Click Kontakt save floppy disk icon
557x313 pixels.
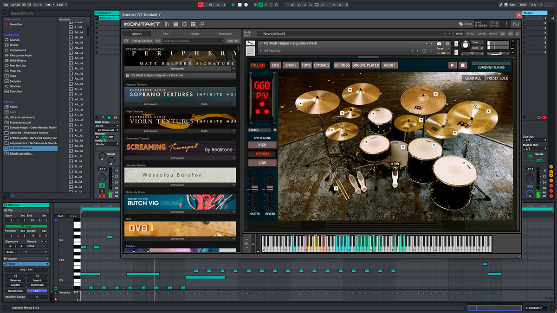click(176, 24)
